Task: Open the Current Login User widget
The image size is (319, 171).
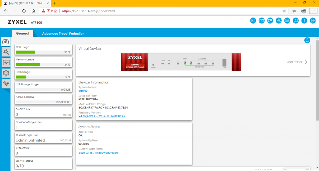Action: (43, 138)
